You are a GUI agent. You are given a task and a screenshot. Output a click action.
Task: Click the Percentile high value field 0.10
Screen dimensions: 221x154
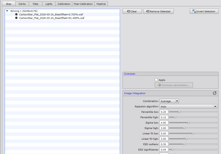click(x=164, y=117)
